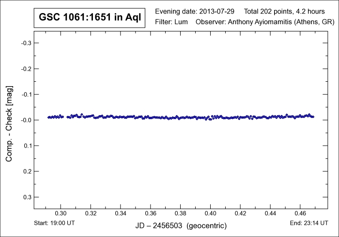
Task: Click the leftmost blue data point
Action: pos(48,117)
